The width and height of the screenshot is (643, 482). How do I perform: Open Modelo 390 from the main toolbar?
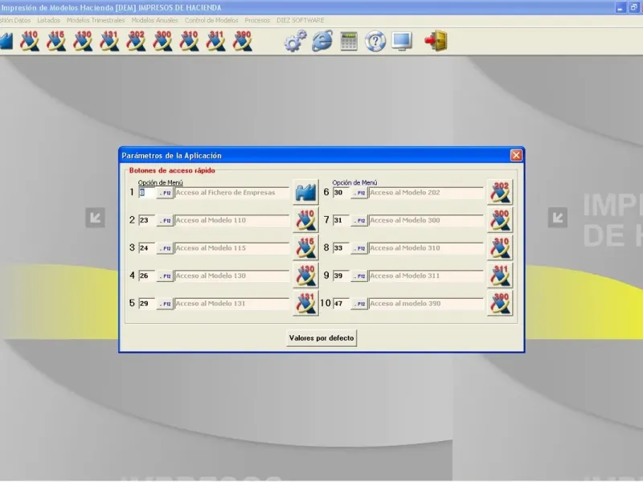tap(243, 41)
